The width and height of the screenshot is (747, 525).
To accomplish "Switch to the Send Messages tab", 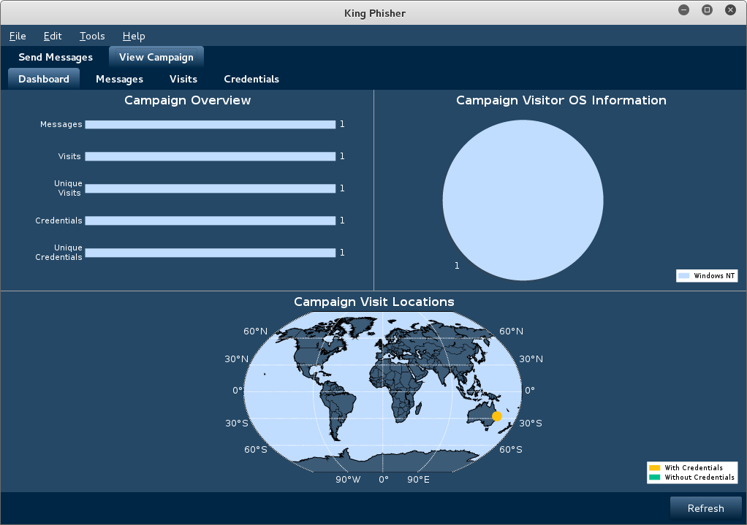I will coord(56,57).
